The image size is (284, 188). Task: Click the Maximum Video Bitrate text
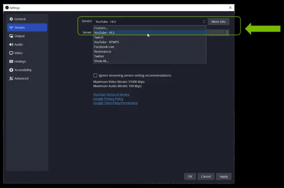(119, 81)
